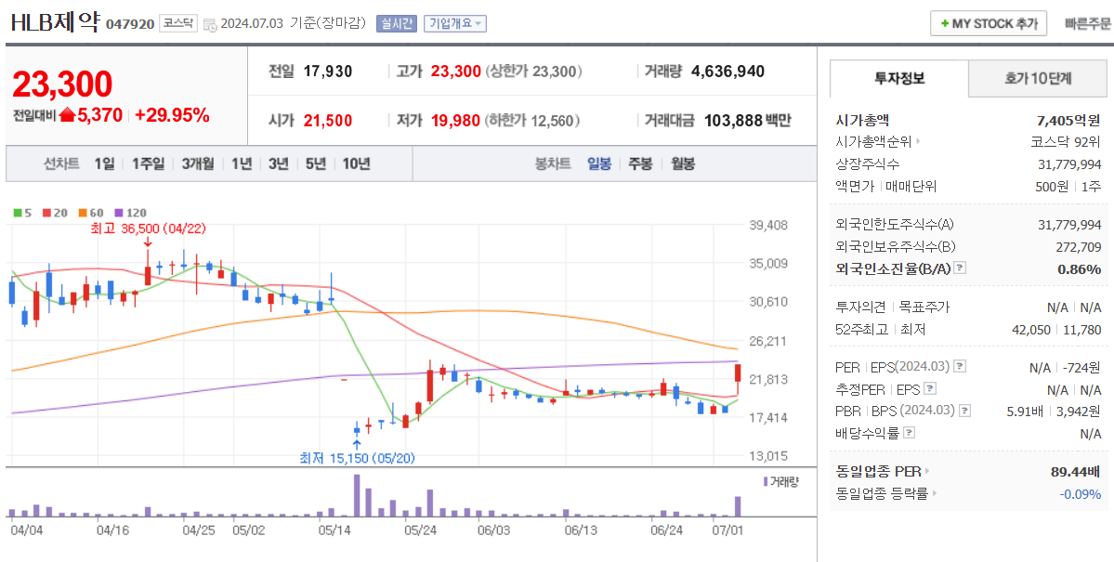The image size is (1114, 562).
Task: Click the 코스닥 92위 ranking value
Action: pos(1066,141)
